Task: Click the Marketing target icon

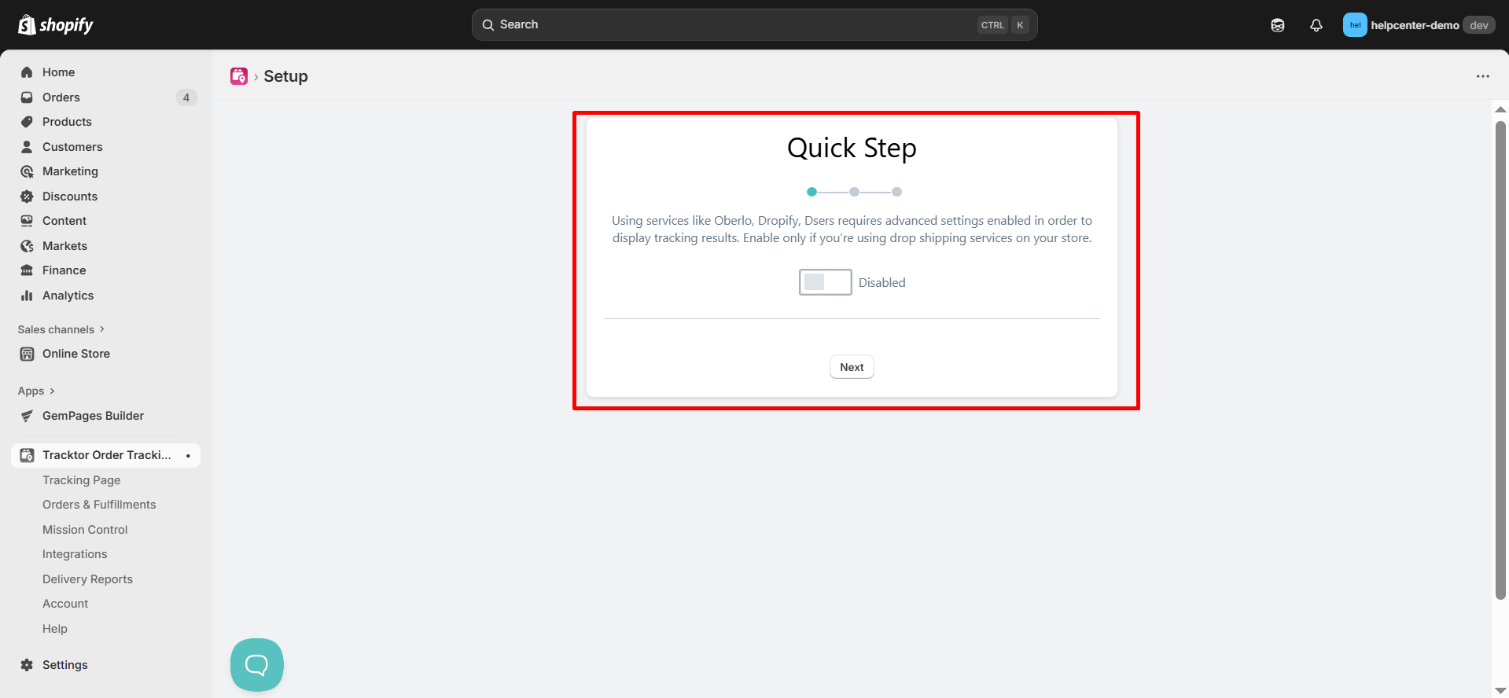Action: 27,171
